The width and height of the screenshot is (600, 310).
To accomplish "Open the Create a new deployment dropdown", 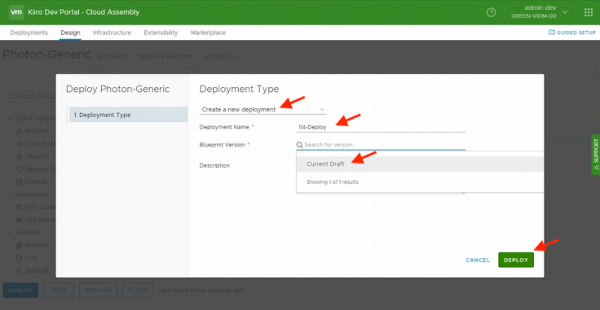I will click(x=262, y=110).
